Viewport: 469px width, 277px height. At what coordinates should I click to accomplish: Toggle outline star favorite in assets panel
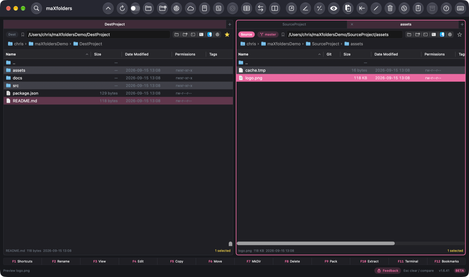(460, 34)
